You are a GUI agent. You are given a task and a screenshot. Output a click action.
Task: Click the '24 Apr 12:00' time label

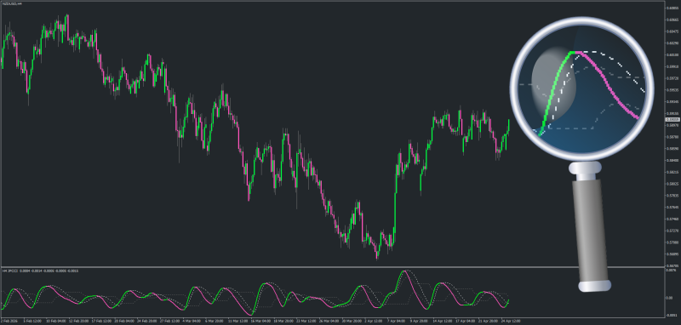pyautogui.click(x=511, y=321)
